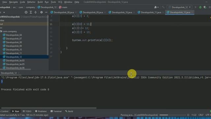Open the Project view selector dropdown arrow
211x119 pixels.
click(x=4, y=12)
